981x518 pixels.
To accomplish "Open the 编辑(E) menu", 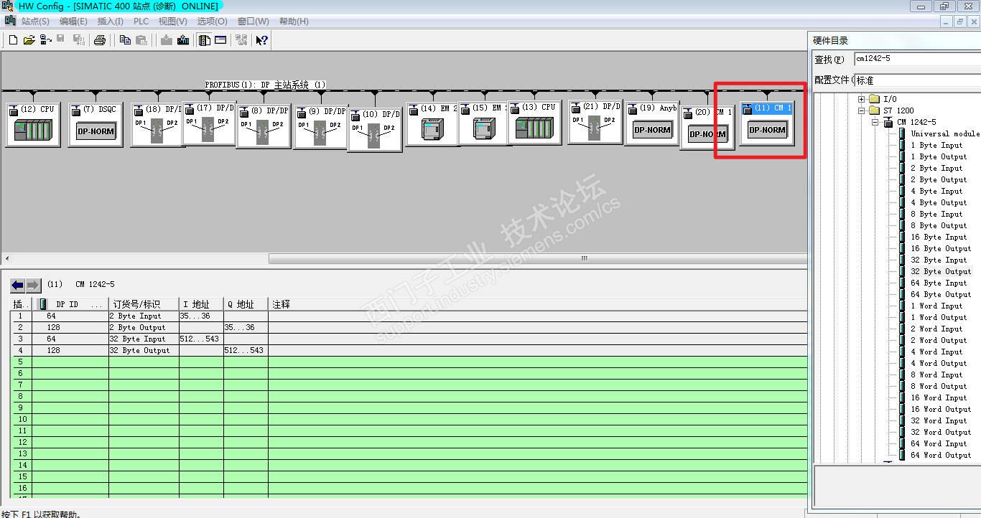I will (73, 22).
